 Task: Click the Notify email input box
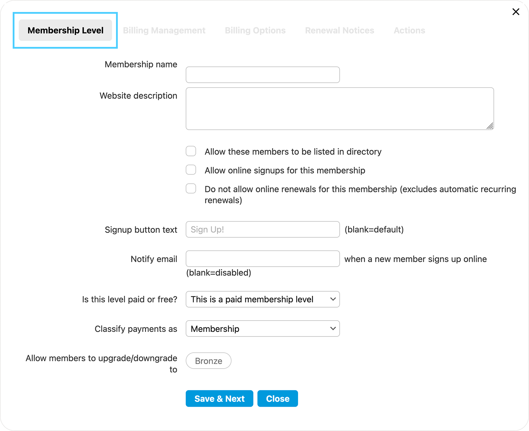262,259
